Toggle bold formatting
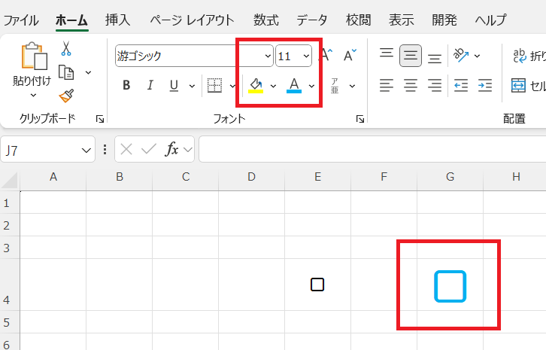Screen dimensions: 546x350 (126, 85)
